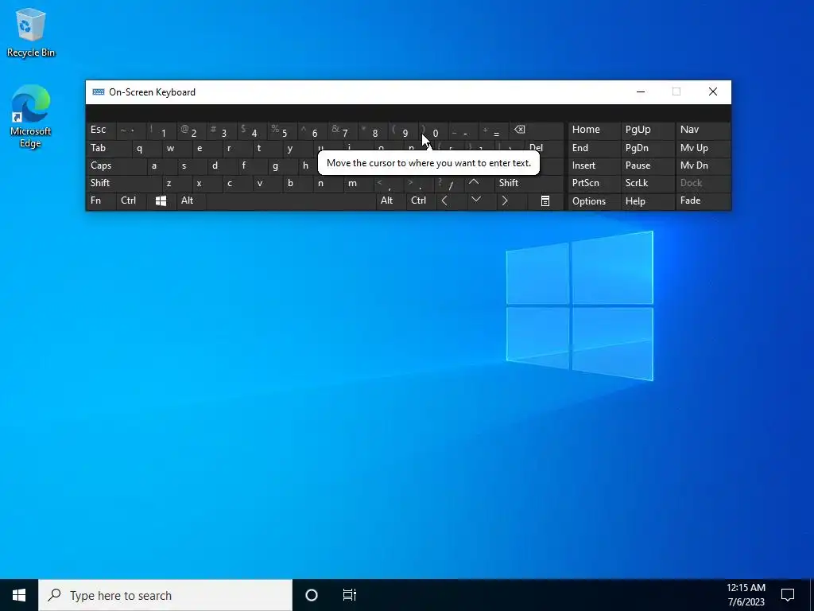The width and height of the screenshot is (814, 611).
Task: Click the Windows logo key on keyboard
Action: point(161,201)
